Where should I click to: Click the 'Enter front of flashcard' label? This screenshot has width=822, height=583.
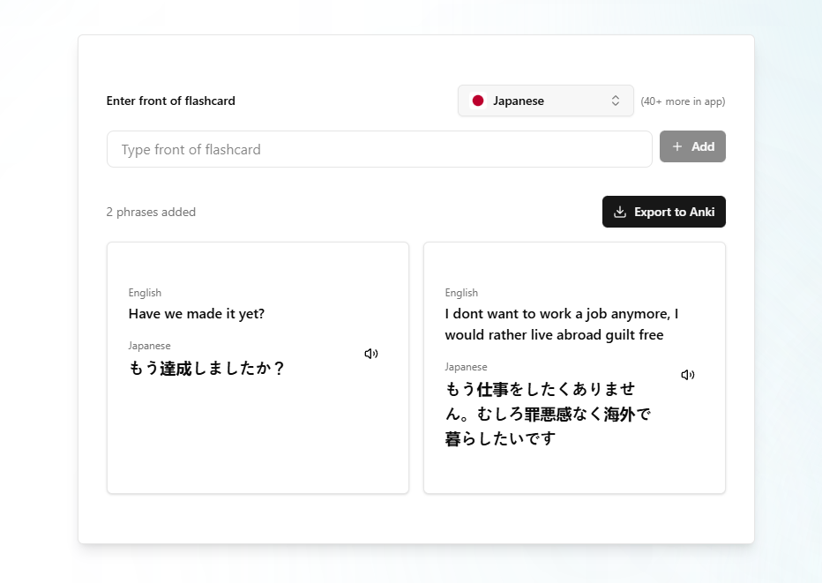coord(171,101)
